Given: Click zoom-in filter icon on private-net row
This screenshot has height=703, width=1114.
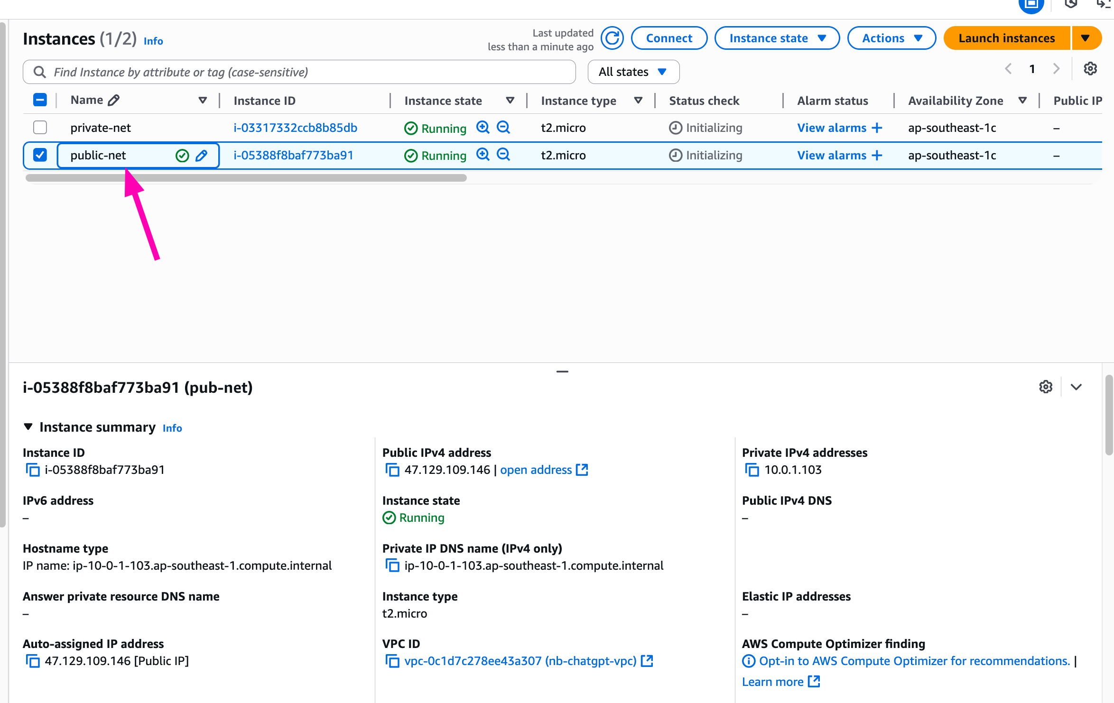Looking at the screenshot, I should [x=483, y=128].
